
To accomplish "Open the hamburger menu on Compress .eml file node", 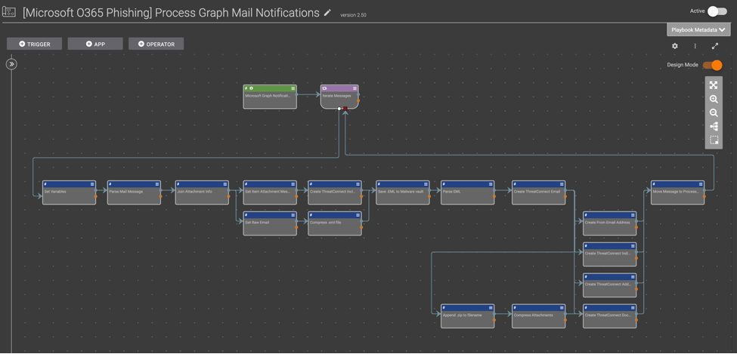I will [358, 215].
